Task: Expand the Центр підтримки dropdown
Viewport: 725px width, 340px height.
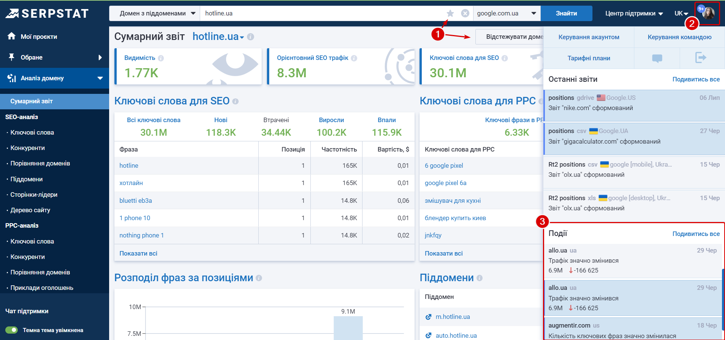Action: (x=634, y=13)
